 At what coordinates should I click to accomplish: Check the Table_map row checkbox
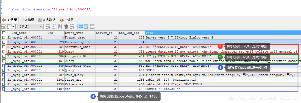3,80
